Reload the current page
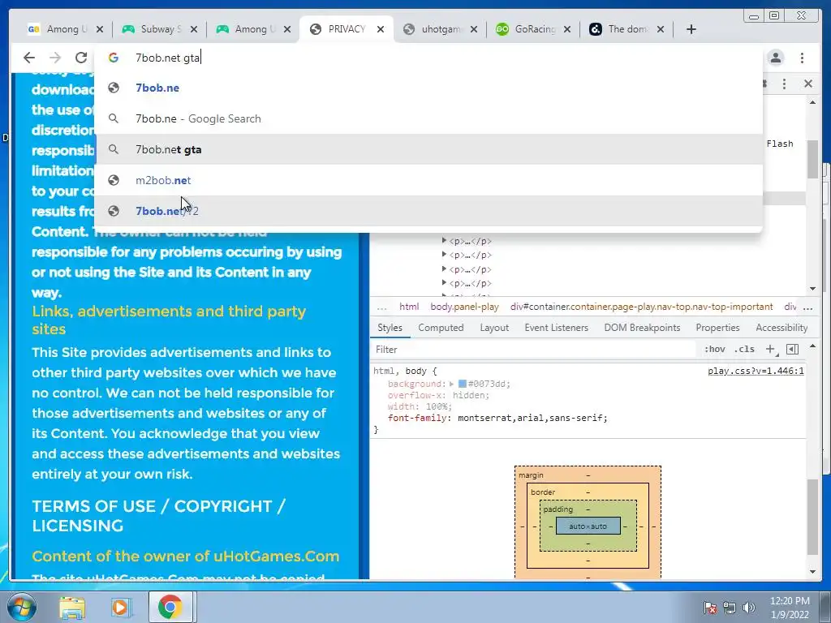Image resolution: width=831 pixels, height=623 pixels. (80, 58)
